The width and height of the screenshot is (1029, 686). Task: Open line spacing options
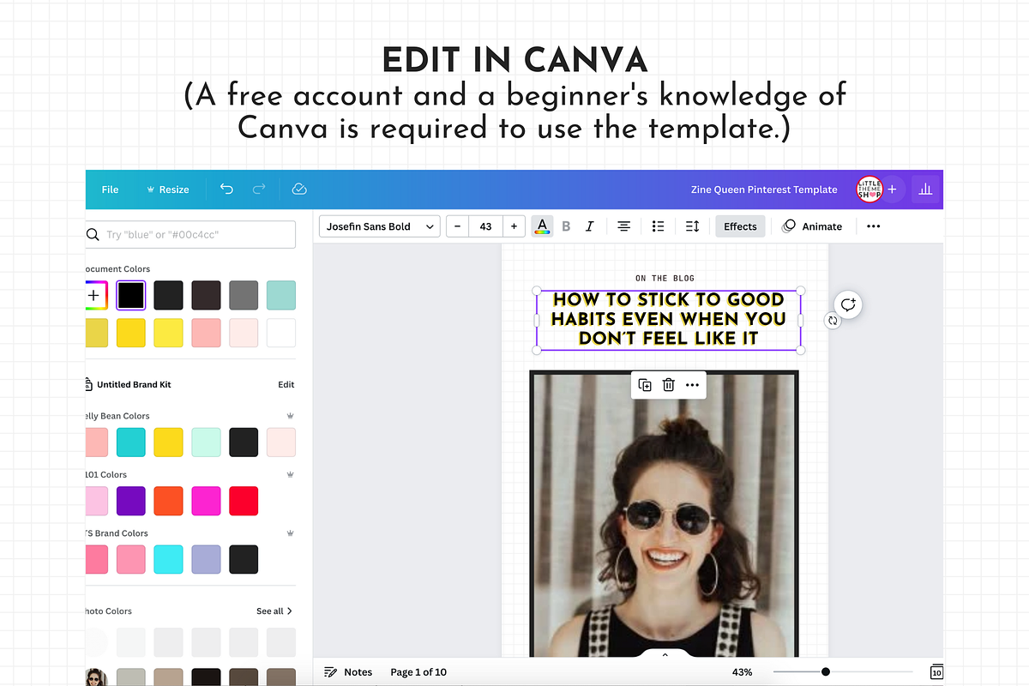point(693,226)
